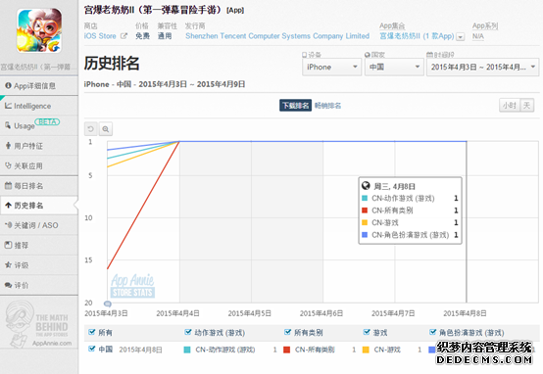Toggle the 角色扮演游戏 (游戏) checkbox

433,332
